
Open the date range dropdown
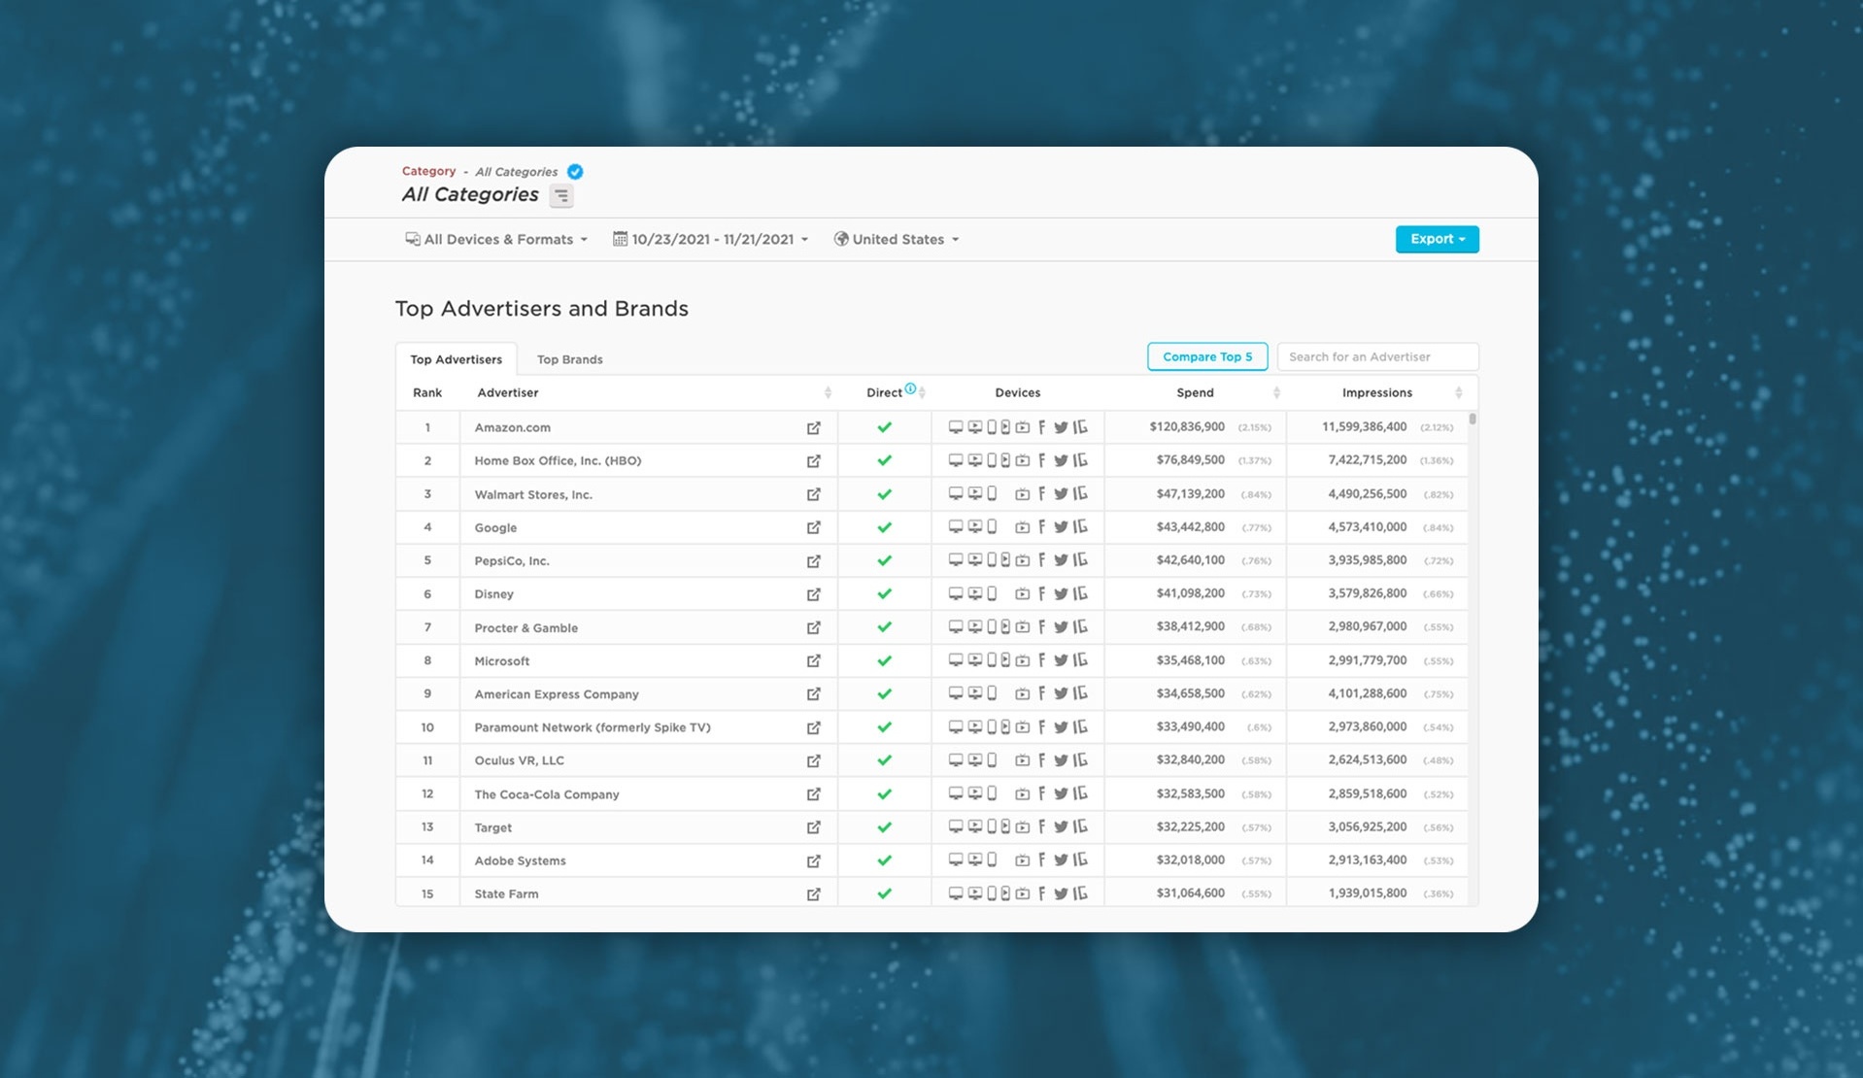(x=710, y=239)
